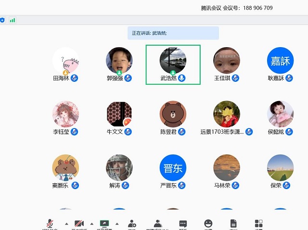Click the microphone icon next to 远景1703班李潇
The image size is (308, 230).
point(249,132)
